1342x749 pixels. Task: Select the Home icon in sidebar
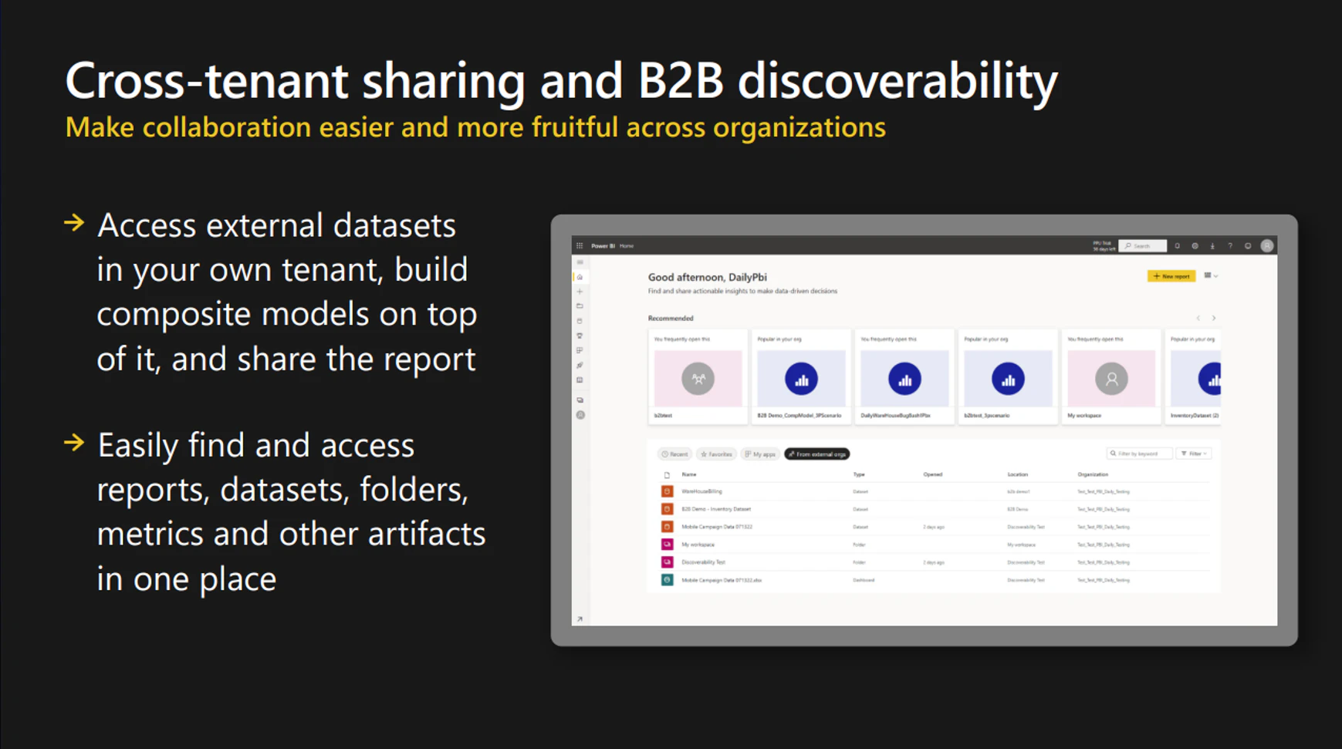coord(580,277)
